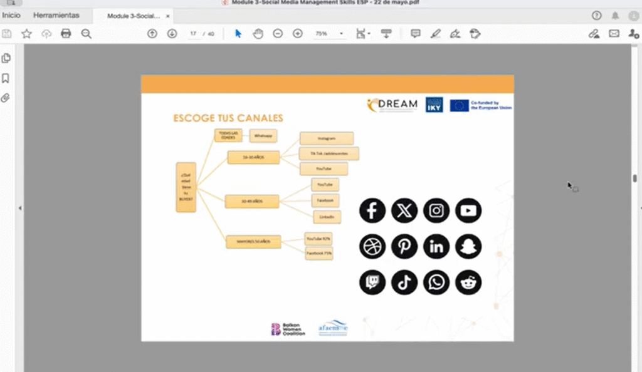Viewport: 642px width, 372px height.
Task: Print the document with the printer icon
Action: [66, 34]
